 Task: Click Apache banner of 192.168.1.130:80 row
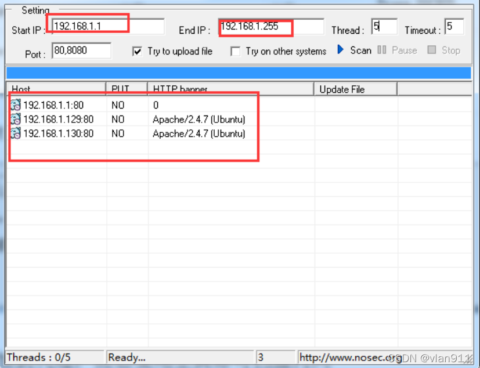(199, 134)
